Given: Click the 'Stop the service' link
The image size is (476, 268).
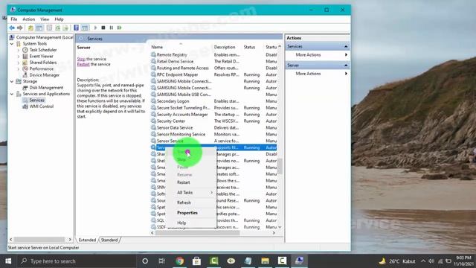Looking at the screenshot, I should pyautogui.click(x=81, y=59).
